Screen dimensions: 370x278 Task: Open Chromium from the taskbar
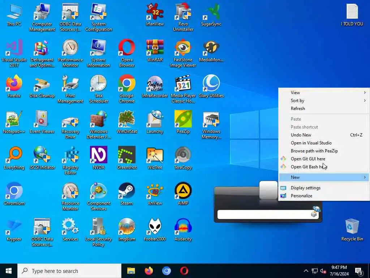(166, 271)
